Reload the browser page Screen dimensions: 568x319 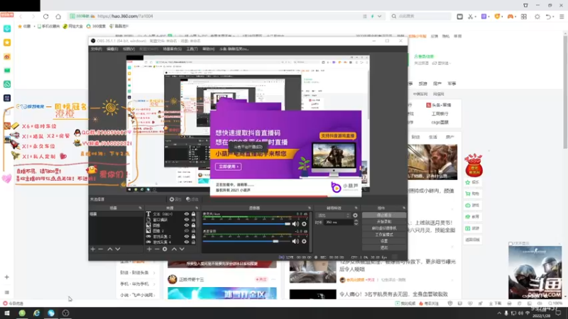click(45, 16)
